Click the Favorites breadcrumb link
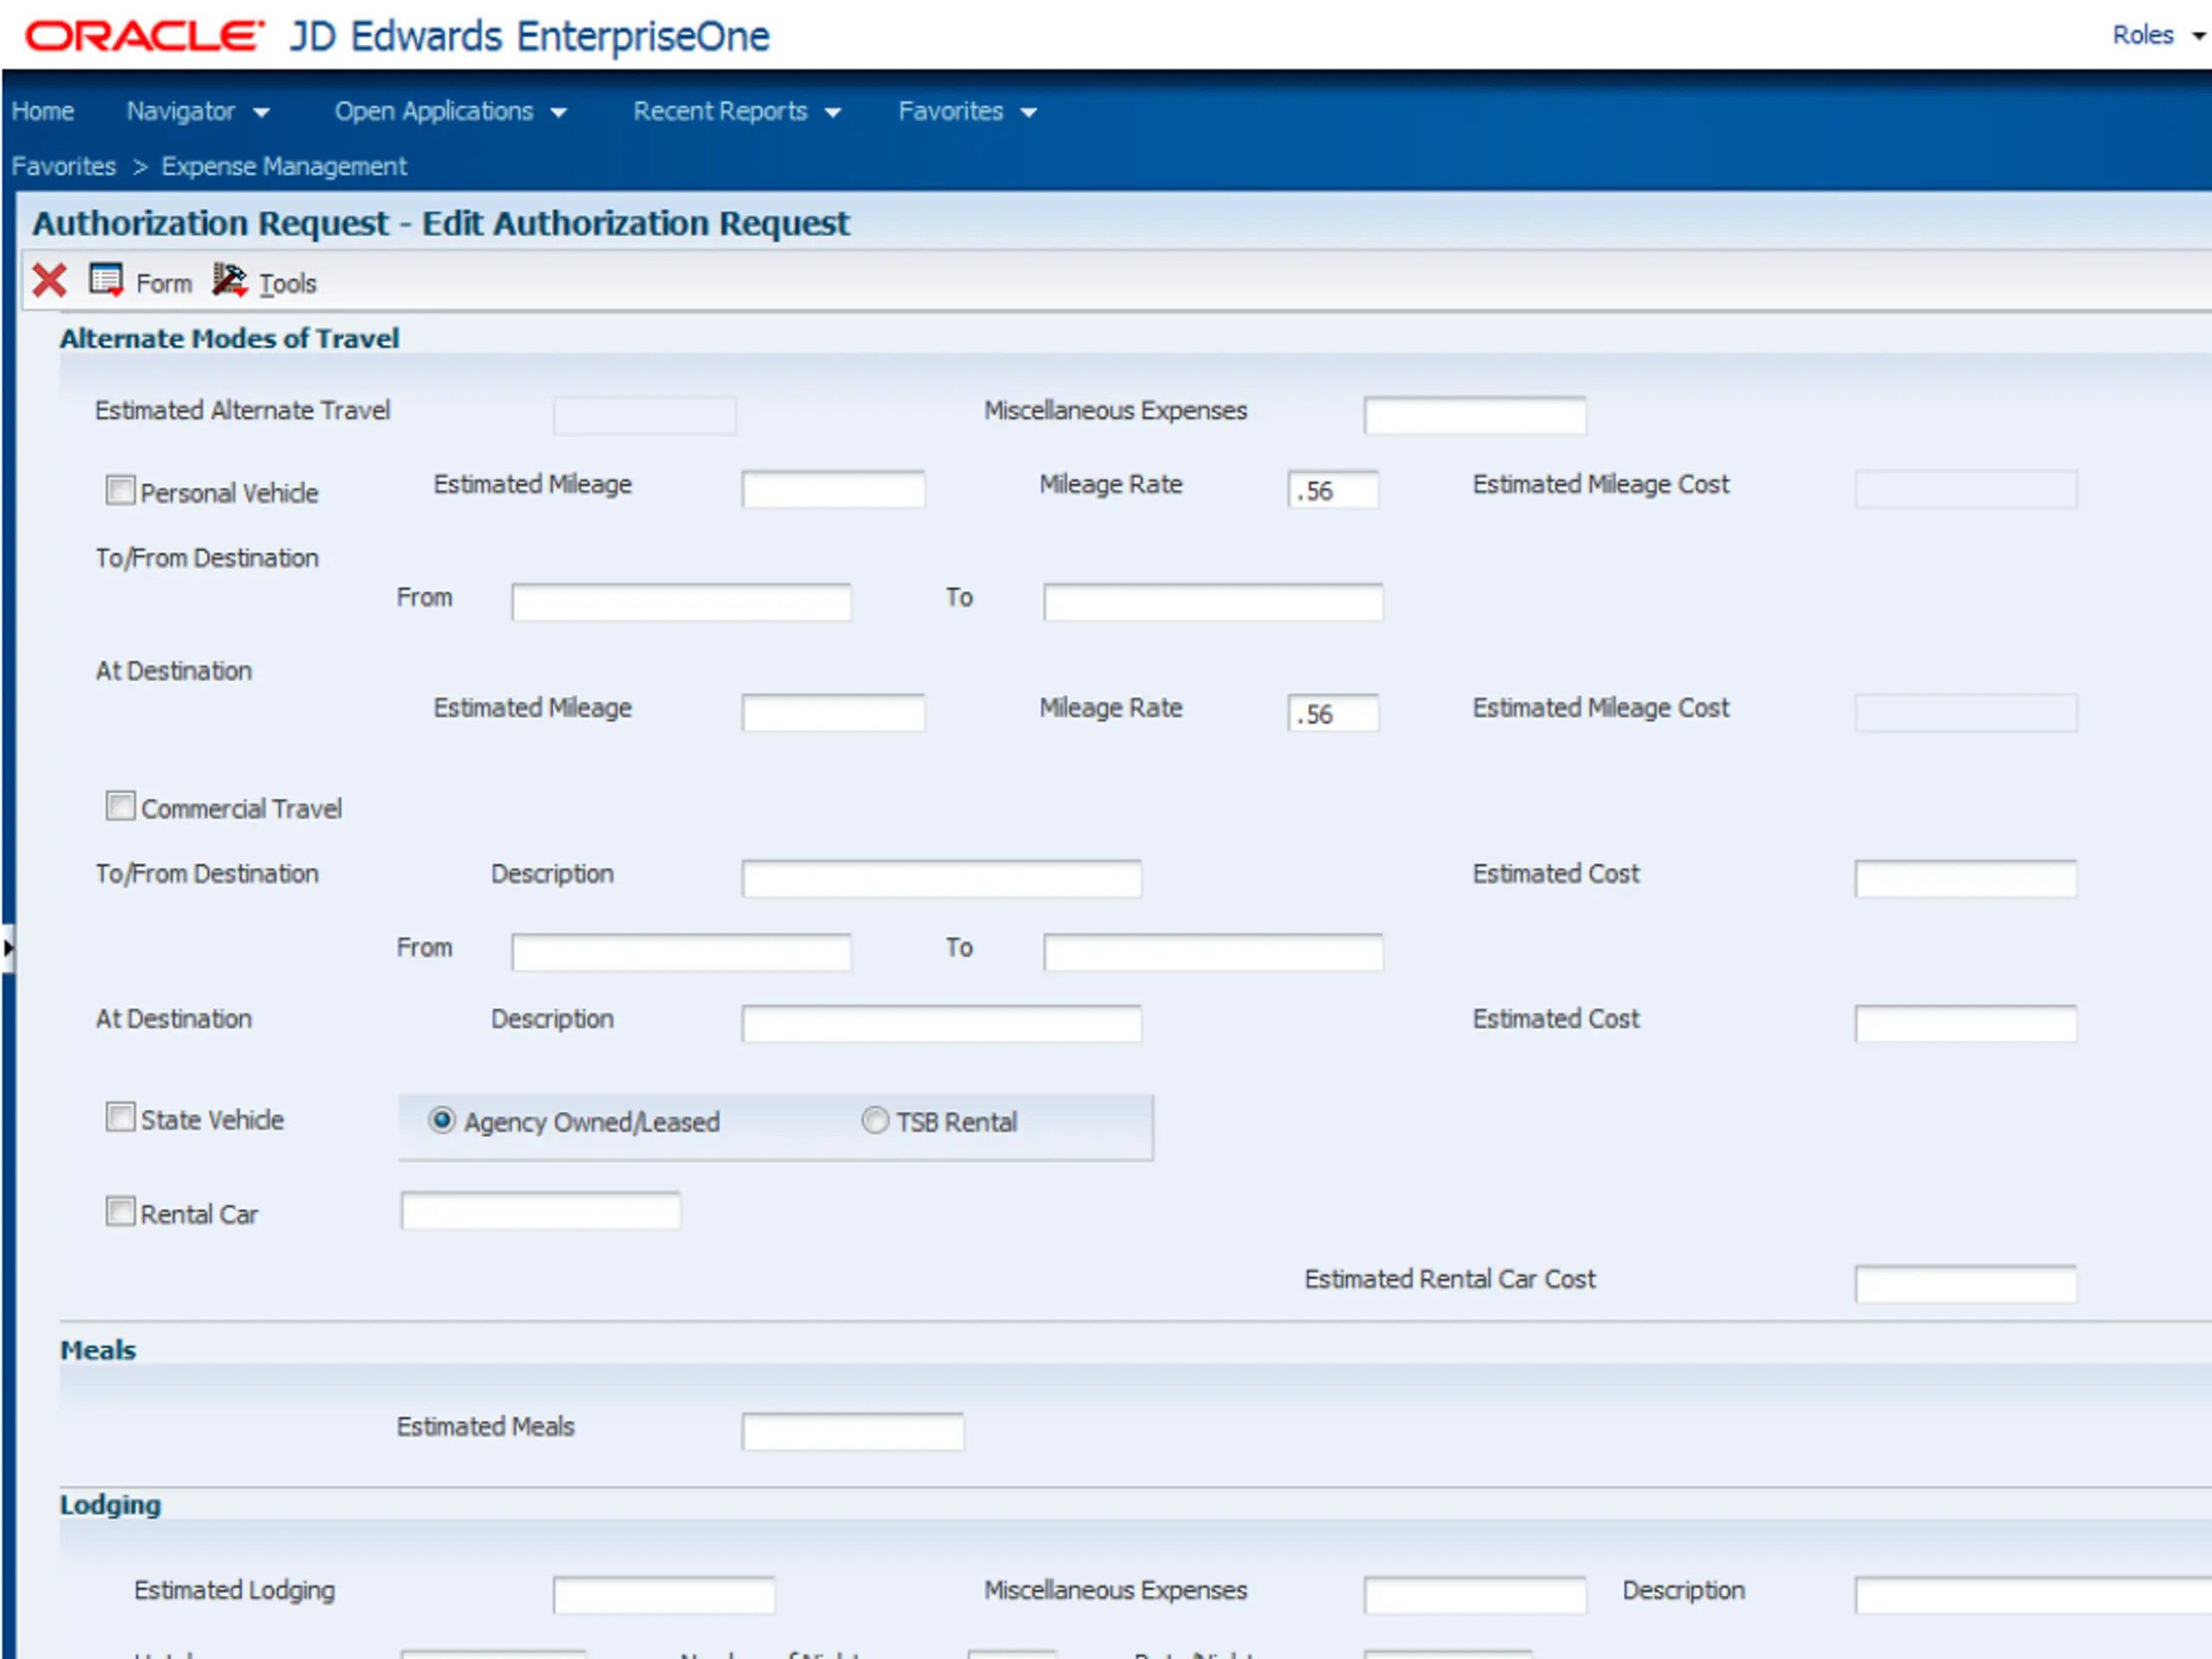 pos(64,166)
